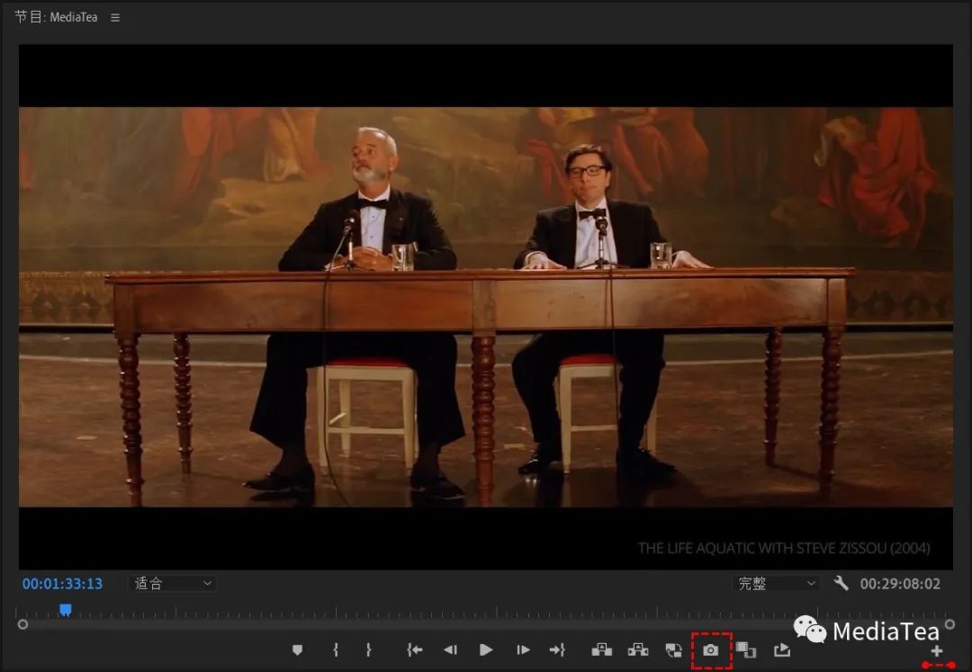Open the 完整 playback resolution dropdown
The image size is (972, 672).
coord(776,584)
